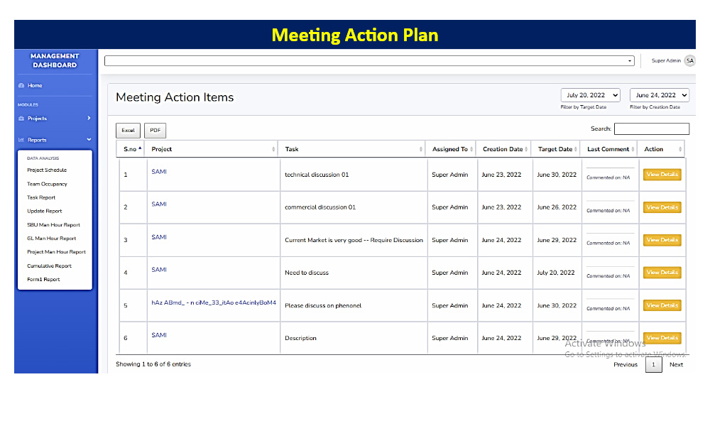
Task: Click the 'July 20, 2022' target date cell
Action: 556,273
